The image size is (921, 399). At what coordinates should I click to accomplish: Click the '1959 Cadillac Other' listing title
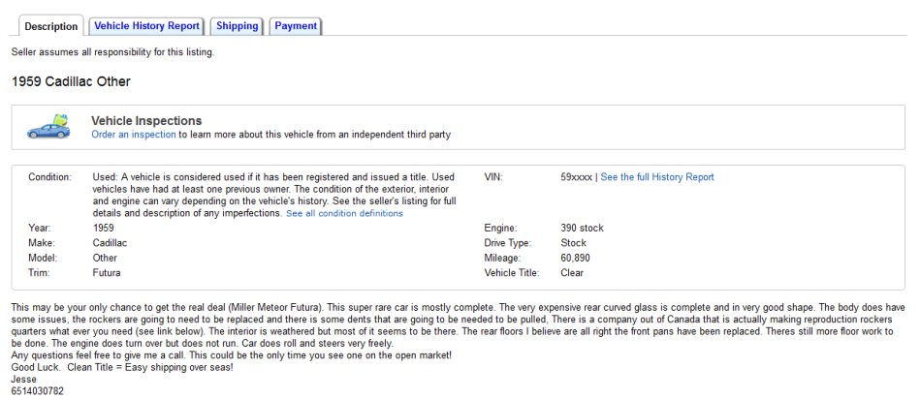(71, 81)
